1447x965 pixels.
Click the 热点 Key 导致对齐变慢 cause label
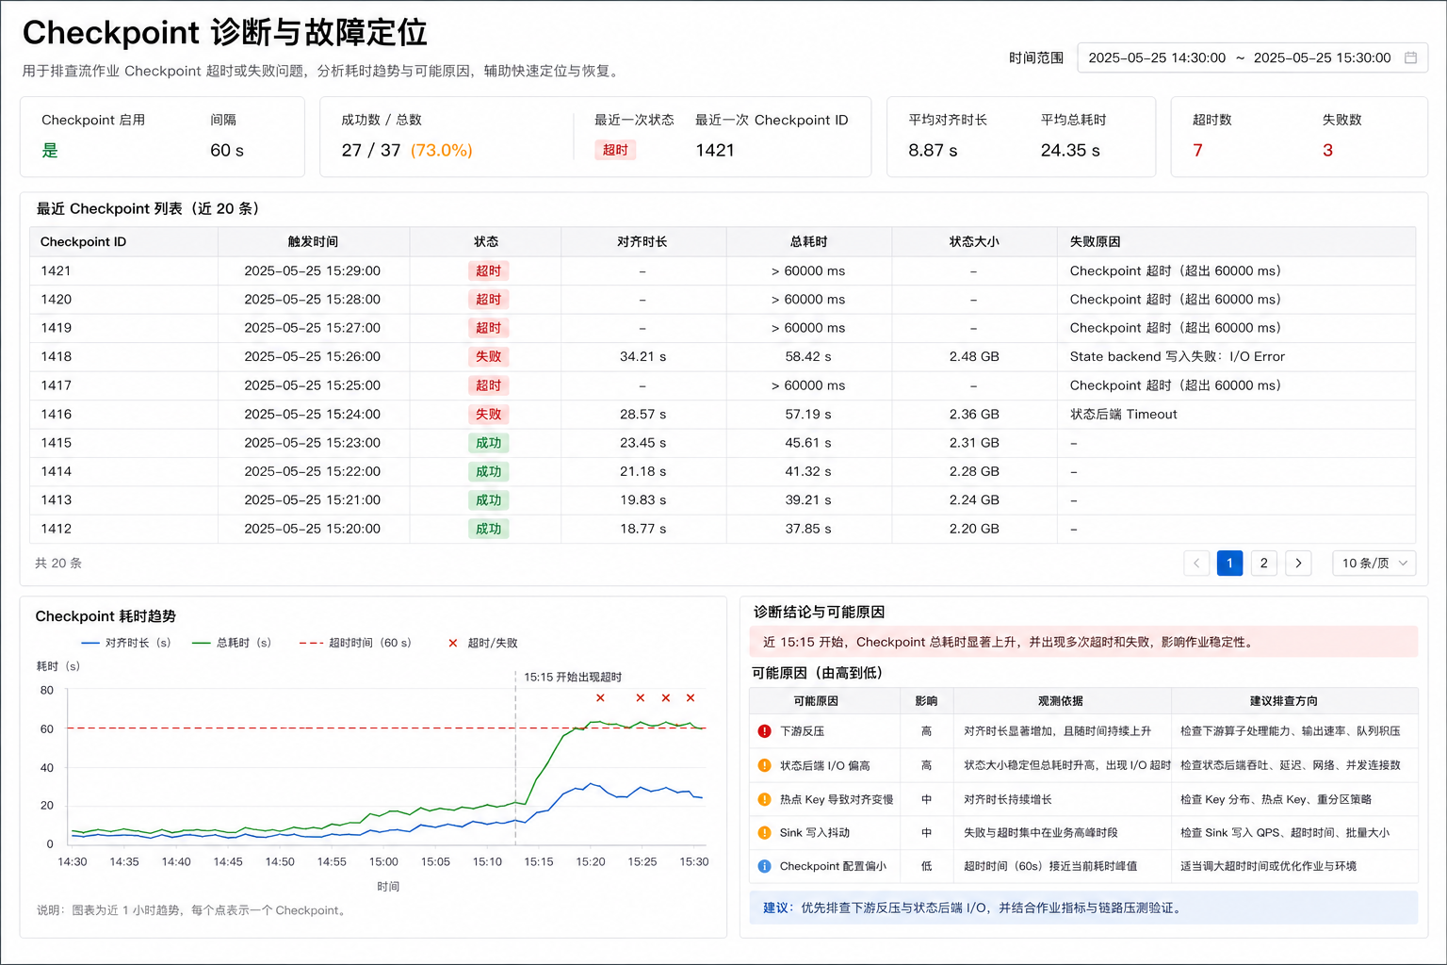point(837,799)
